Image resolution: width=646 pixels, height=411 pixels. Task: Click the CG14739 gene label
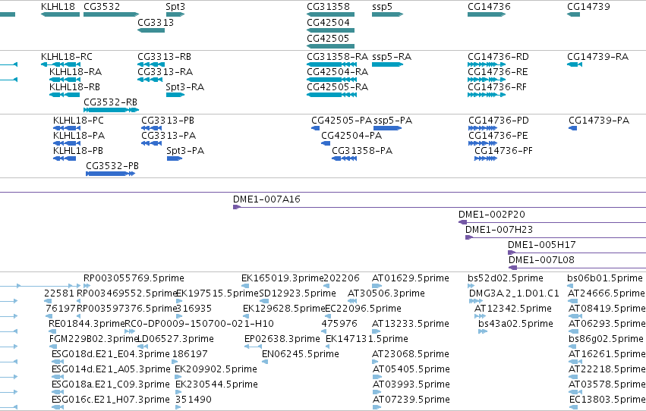[588, 7]
